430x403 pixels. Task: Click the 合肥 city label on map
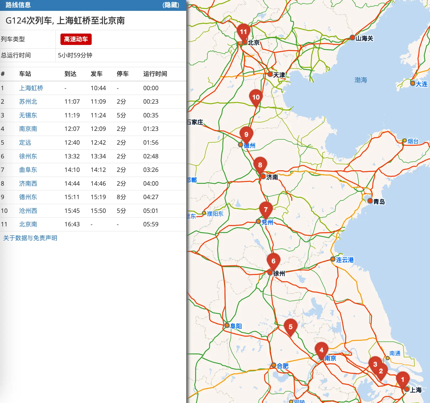click(282, 366)
